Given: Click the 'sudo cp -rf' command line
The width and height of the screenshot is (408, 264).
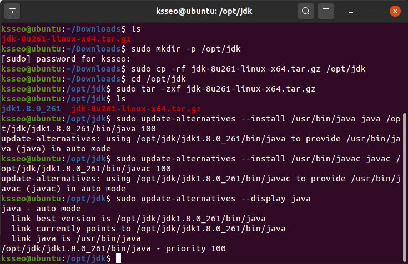Looking at the screenshot, I should click(248, 69).
